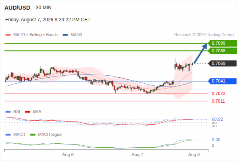Click the MACD value 0.00 label

[216, 140]
